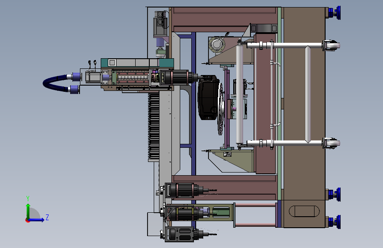383x248 pixels.
Task: Select the teal cover on the slide unit
Action: click(x=137, y=63)
